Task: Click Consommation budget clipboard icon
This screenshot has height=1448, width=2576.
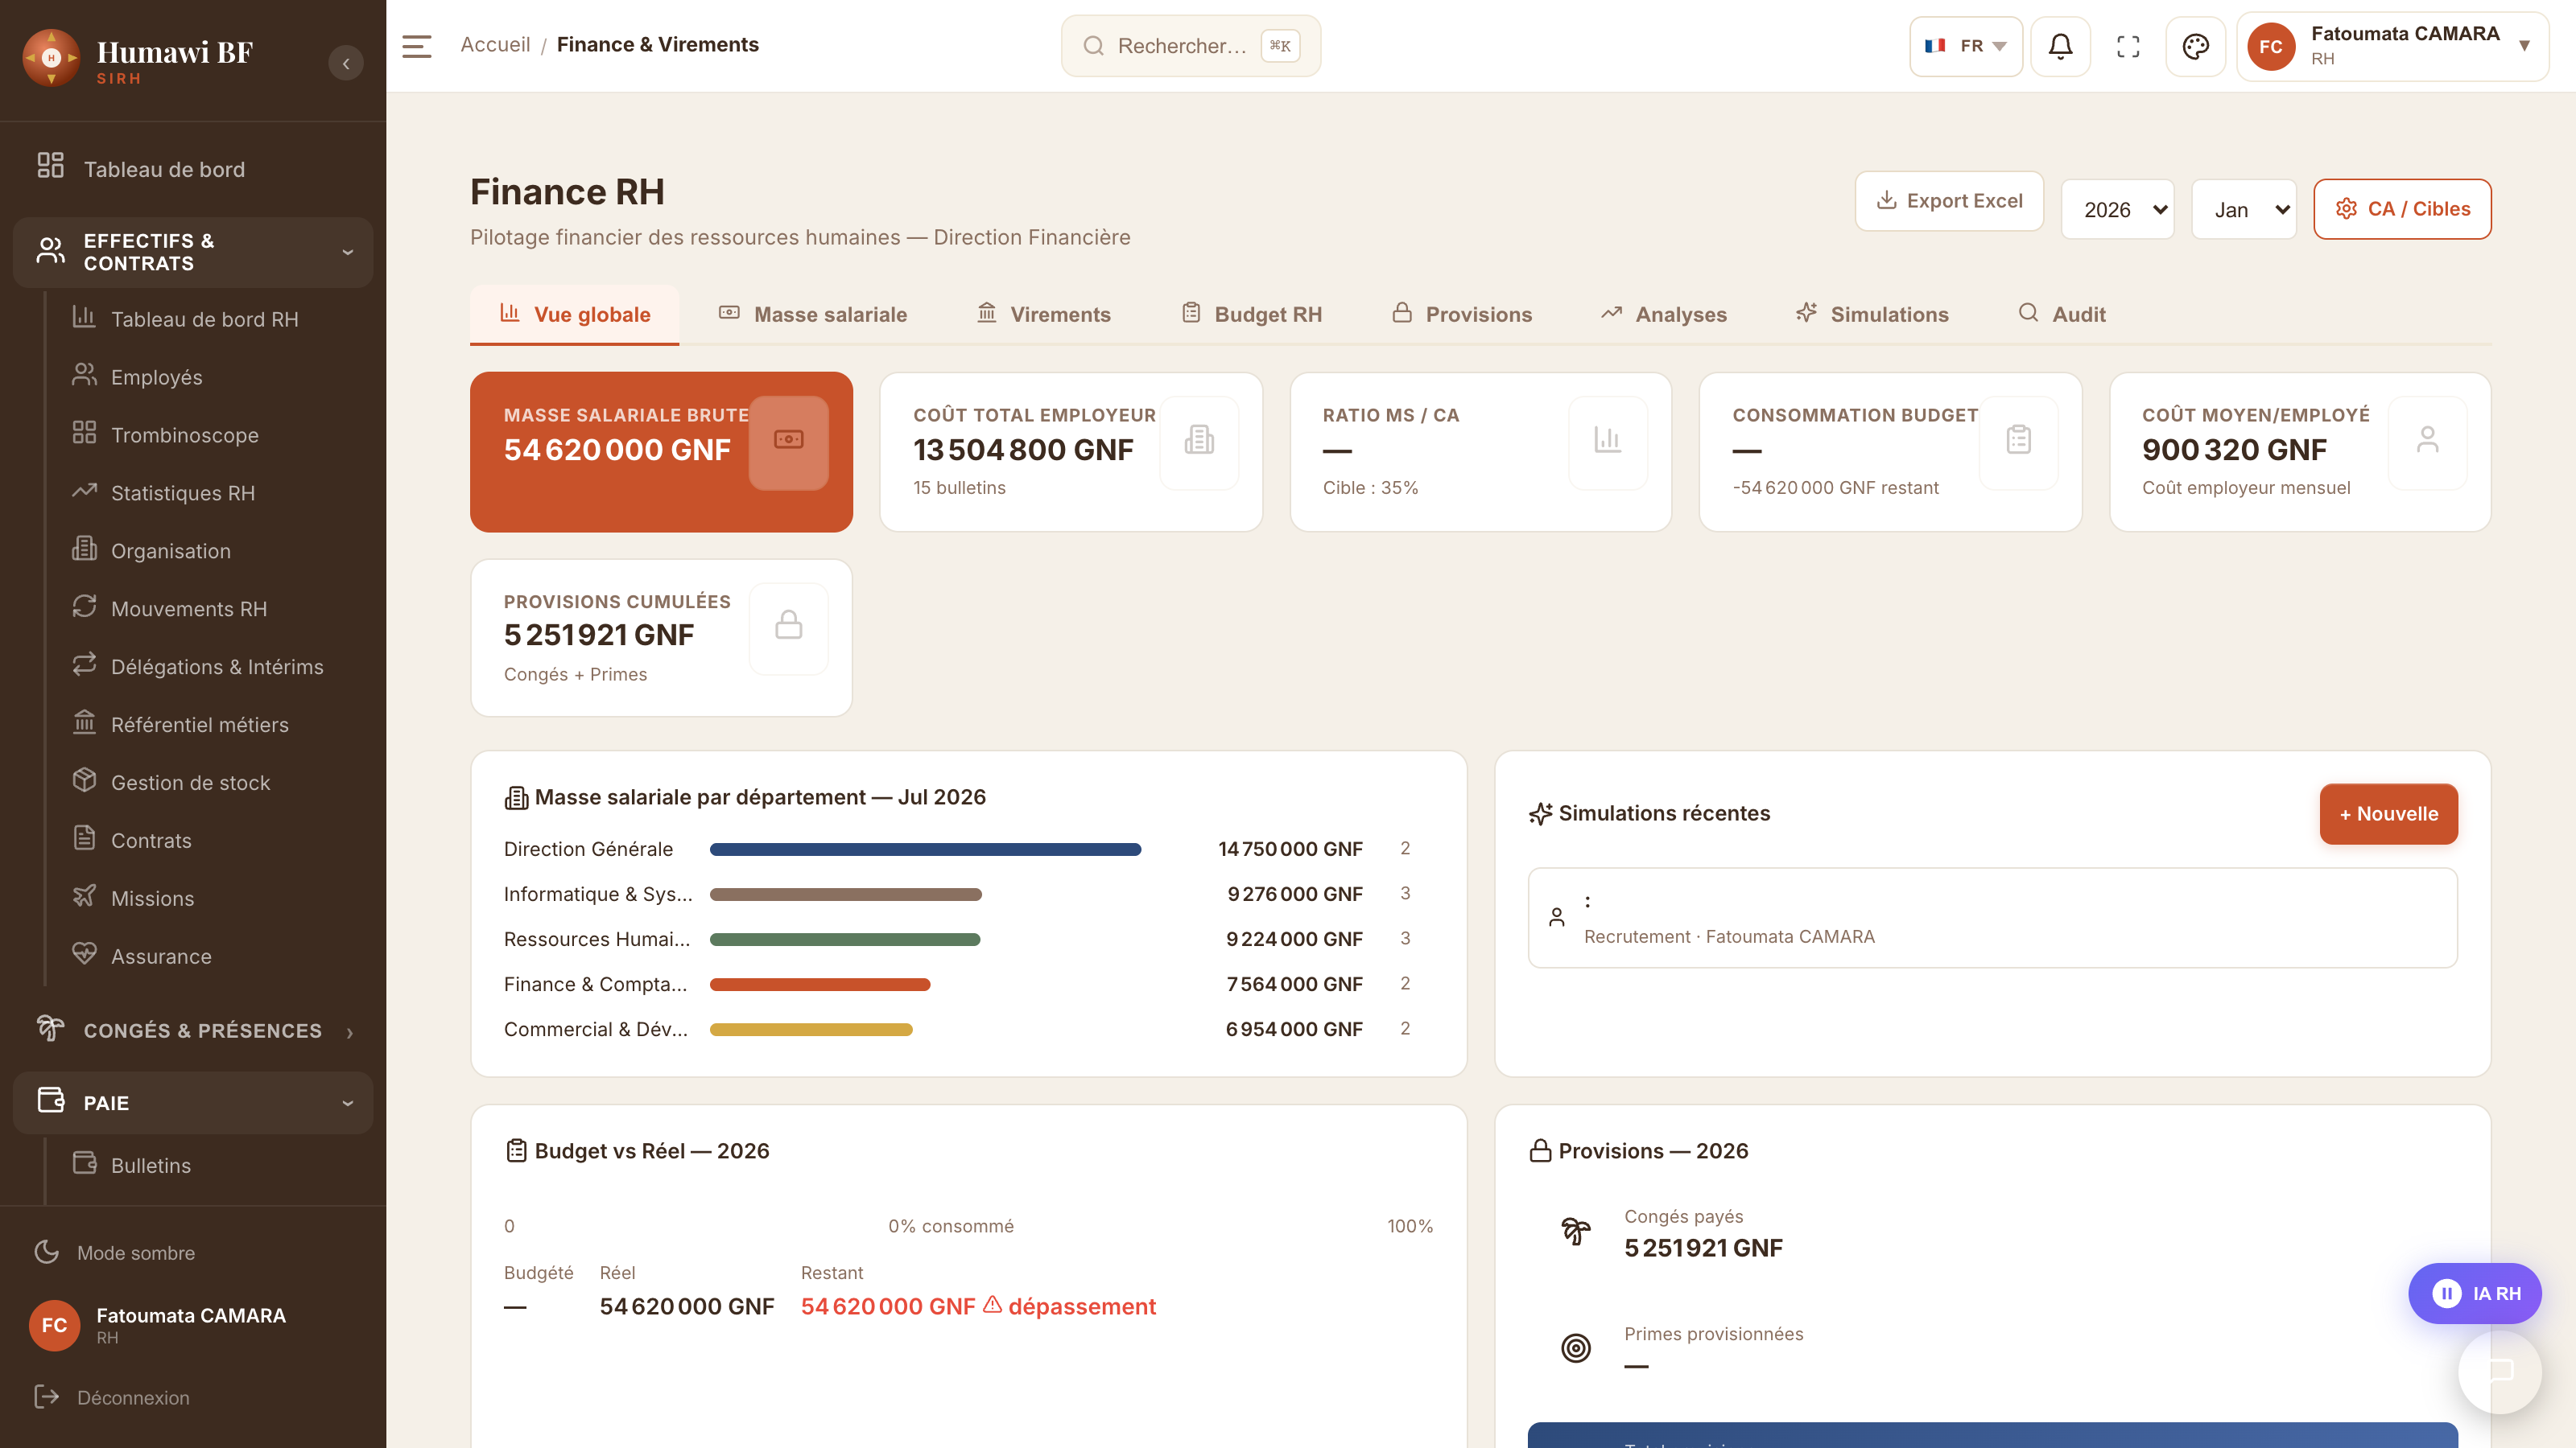Action: tap(2018, 442)
